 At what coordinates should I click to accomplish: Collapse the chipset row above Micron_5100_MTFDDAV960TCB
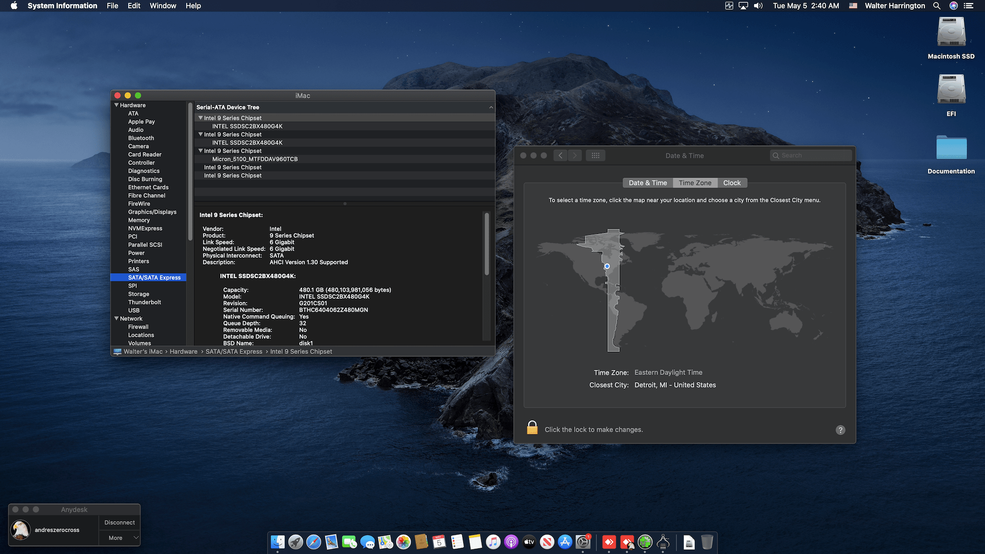click(x=201, y=151)
